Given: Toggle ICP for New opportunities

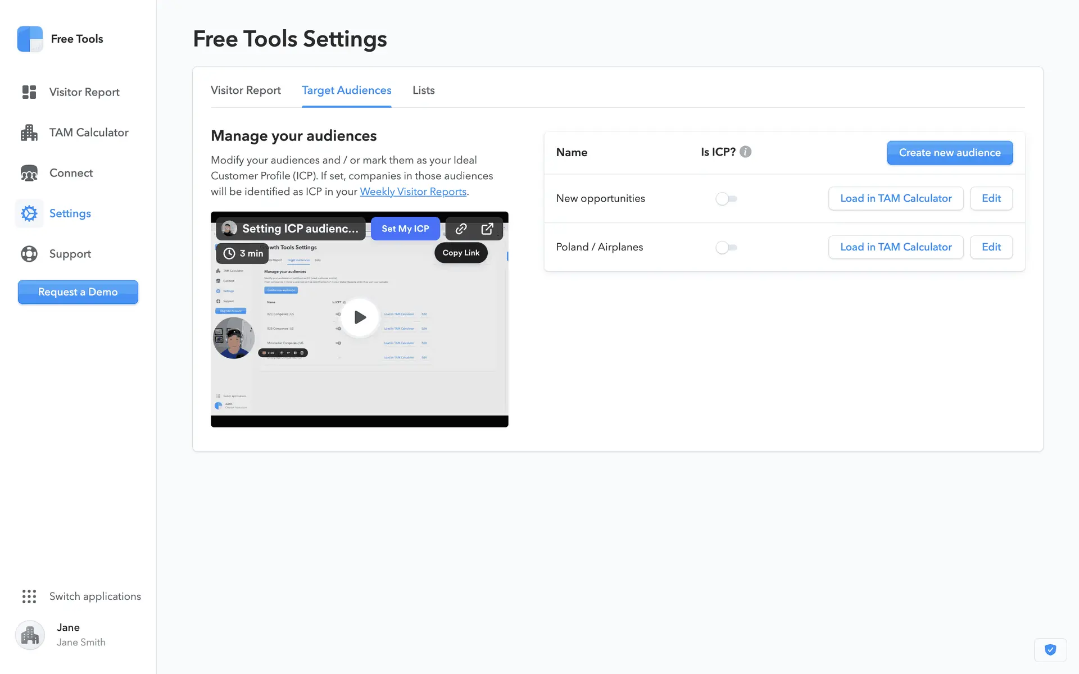Looking at the screenshot, I should tap(726, 199).
